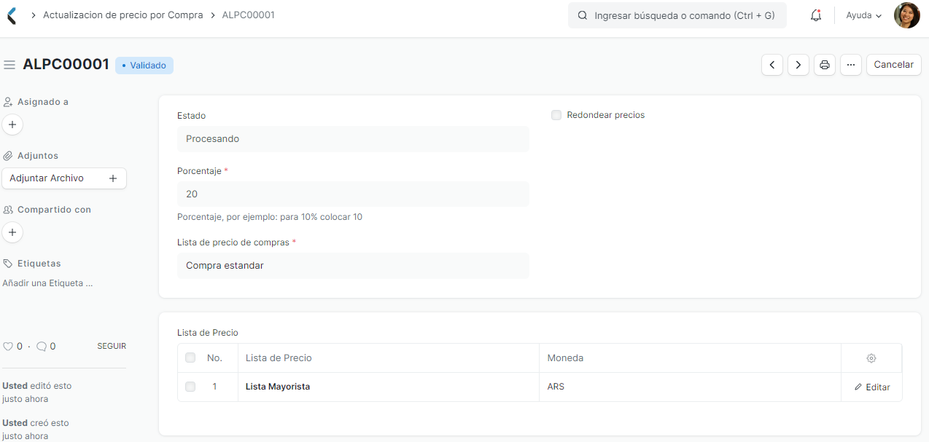
Task: Add an assignee with the plus icon
Action: click(12, 125)
